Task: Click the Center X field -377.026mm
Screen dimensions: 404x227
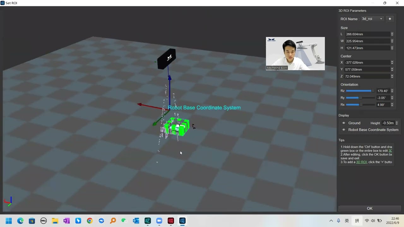Action: coord(367,62)
